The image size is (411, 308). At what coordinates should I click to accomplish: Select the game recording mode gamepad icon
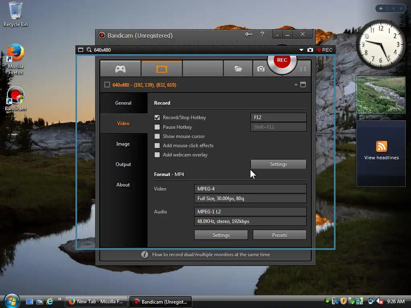(120, 69)
